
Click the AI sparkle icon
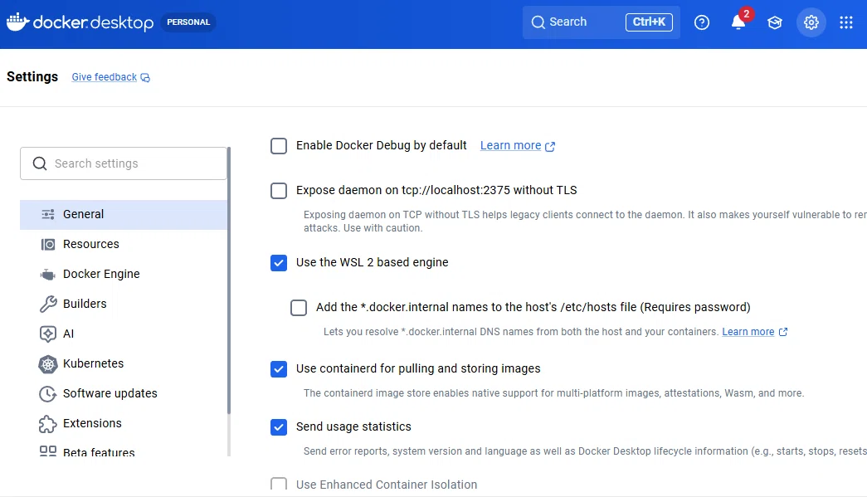[x=48, y=334]
